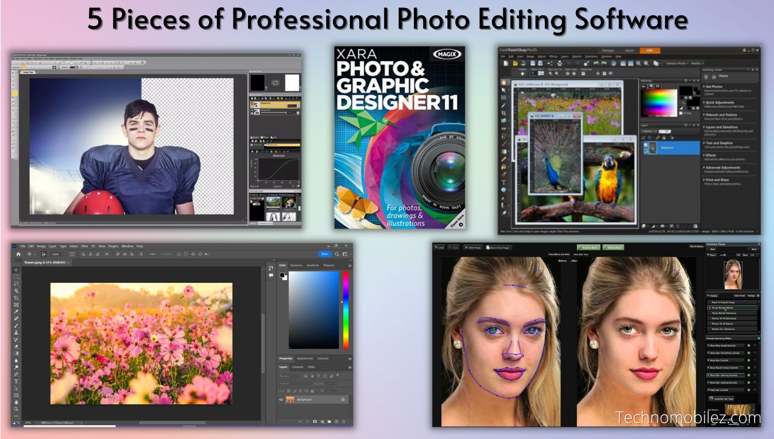This screenshot has width=774, height=439.
Task: Open the Plugins menu in Photoshop
Action: pyautogui.click(x=113, y=246)
